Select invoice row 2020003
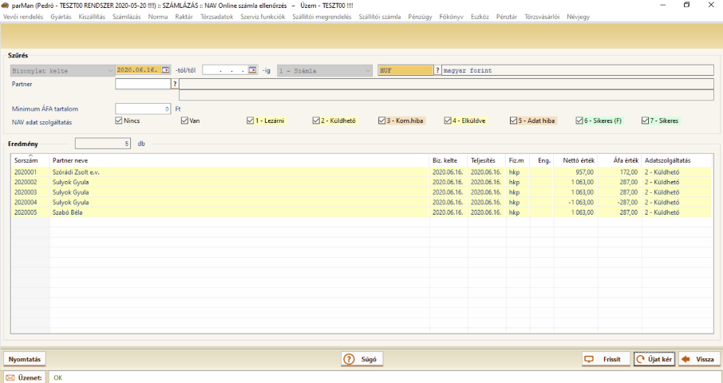This screenshot has height=383, width=723. point(361,192)
